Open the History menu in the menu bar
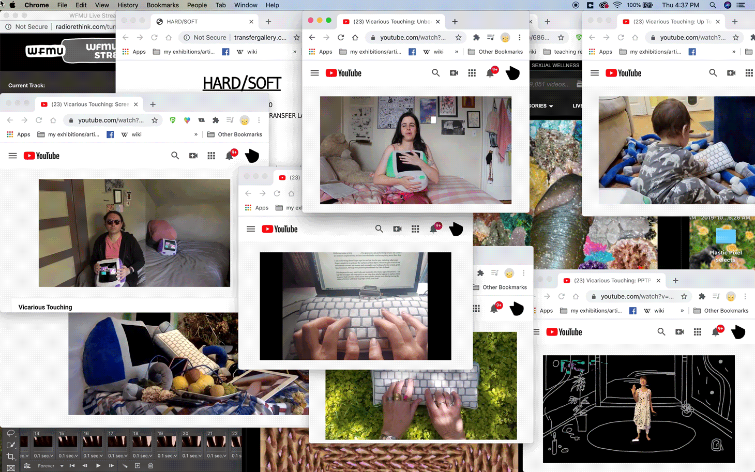The image size is (755, 472). tap(127, 5)
